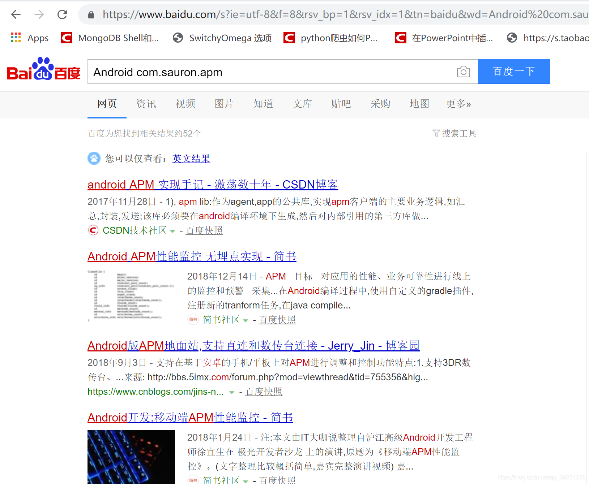Screen dimensions: 589x484
Task: Open Android APM性能监控 无埋点实现 result
Action: (x=192, y=256)
